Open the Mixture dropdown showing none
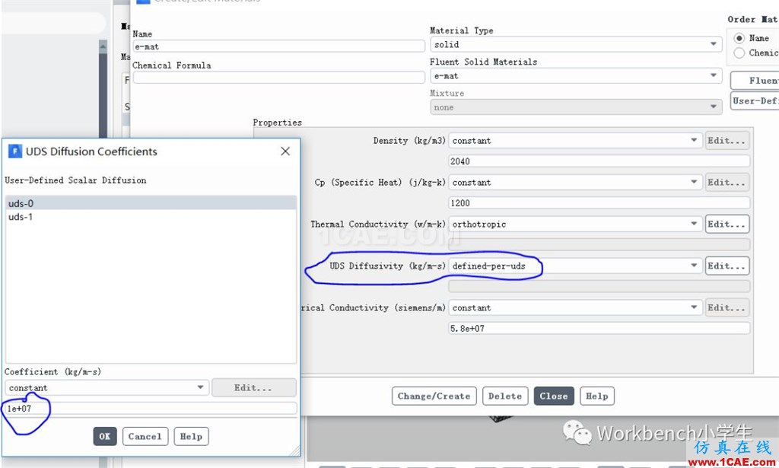779x468 pixels. pos(576,107)
